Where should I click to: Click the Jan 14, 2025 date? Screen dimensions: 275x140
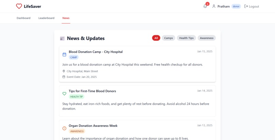coord(205,91)
